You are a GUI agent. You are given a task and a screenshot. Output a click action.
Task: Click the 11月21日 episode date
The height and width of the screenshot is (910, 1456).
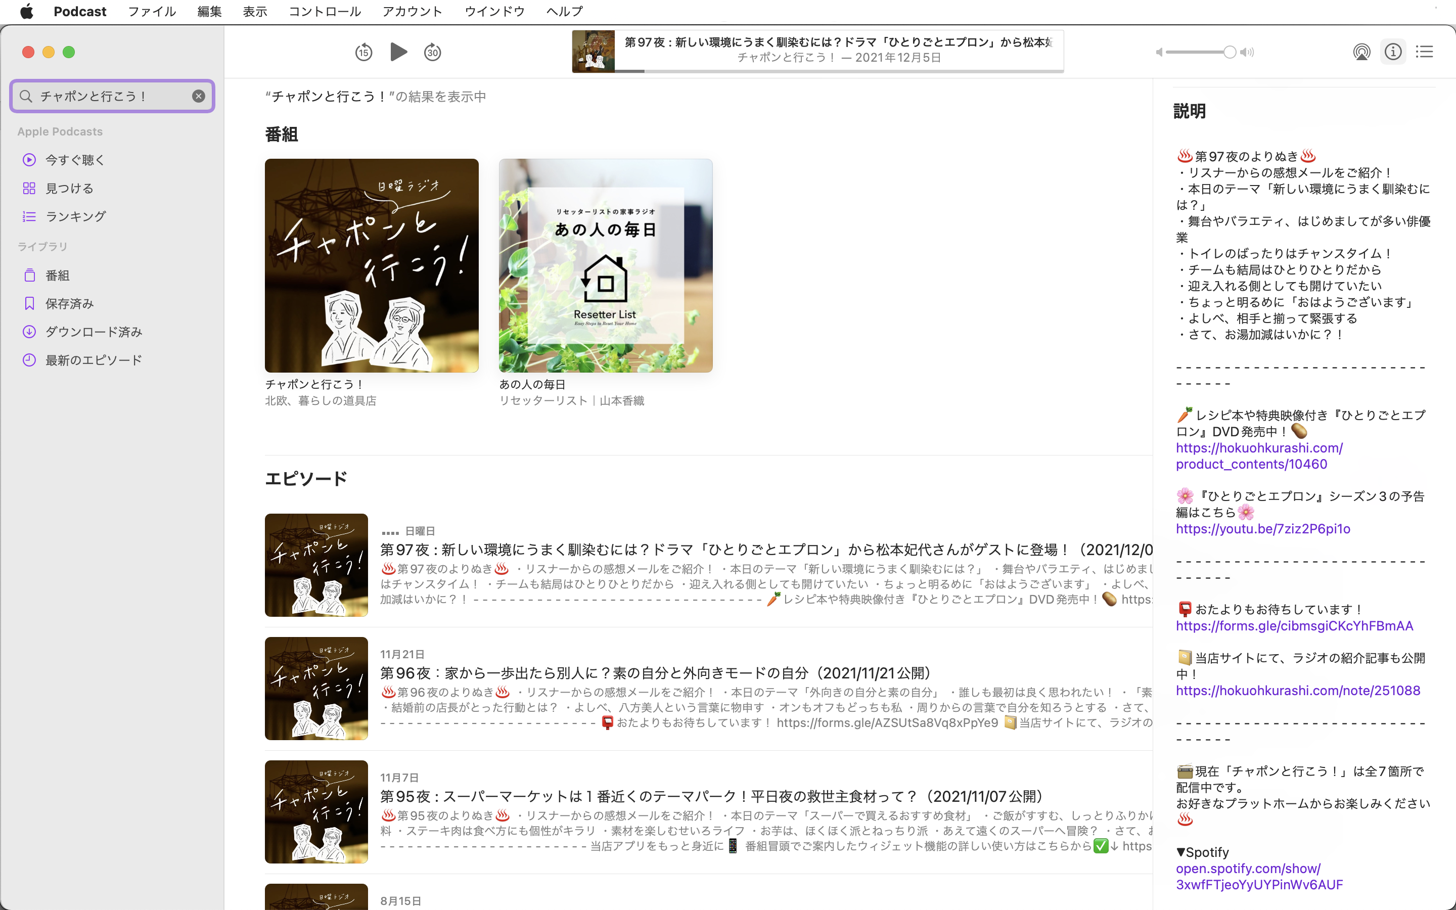click(402, 654)
